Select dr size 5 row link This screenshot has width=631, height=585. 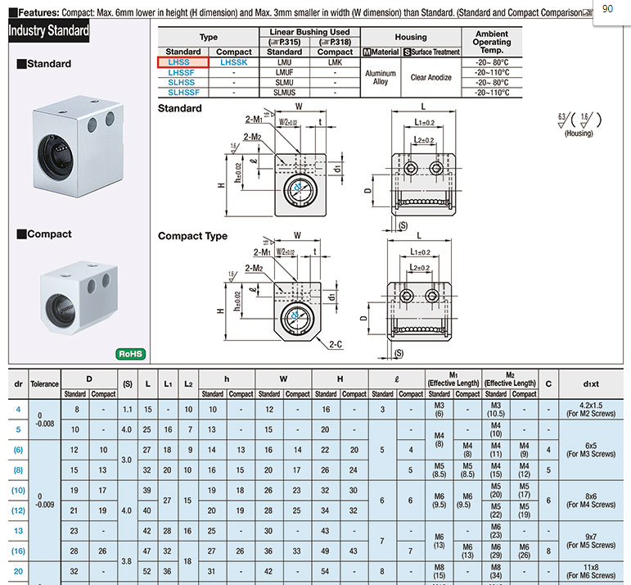pos(18,429)
